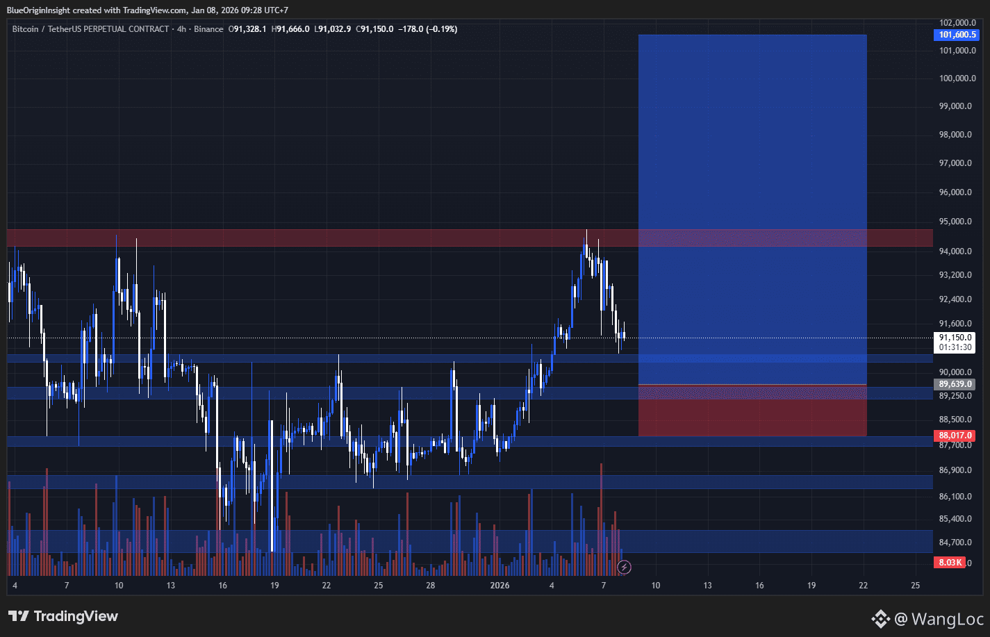The height and width of the screenshot is (637, 990).
Task: Click the lightning bolt instant-trading icon on the chart
Action: (x=625, y=567)
